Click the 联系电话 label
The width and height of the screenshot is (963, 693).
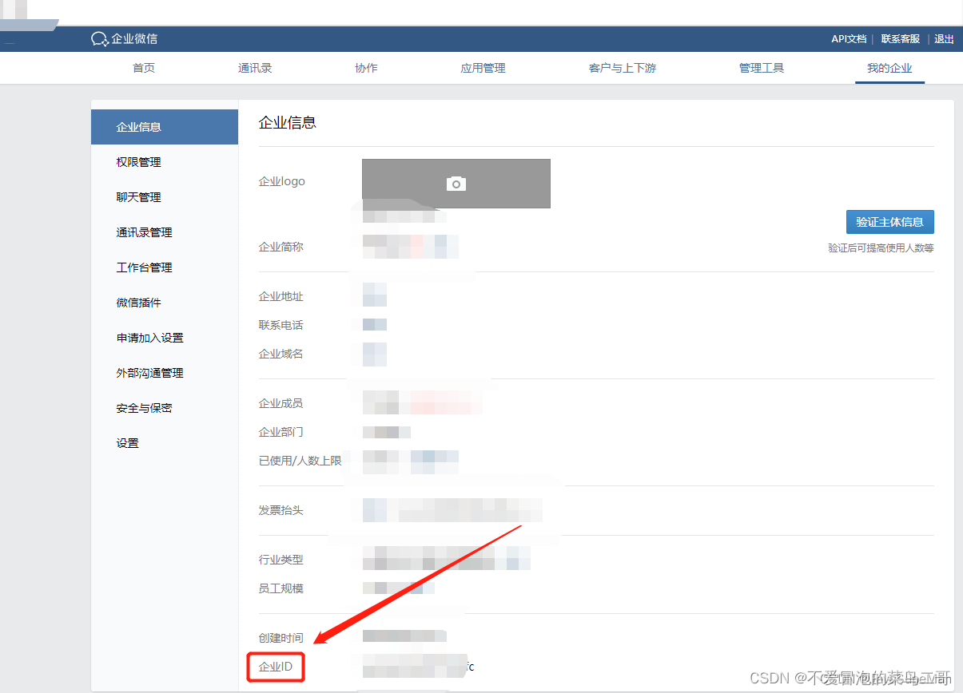tap(281, 326)
